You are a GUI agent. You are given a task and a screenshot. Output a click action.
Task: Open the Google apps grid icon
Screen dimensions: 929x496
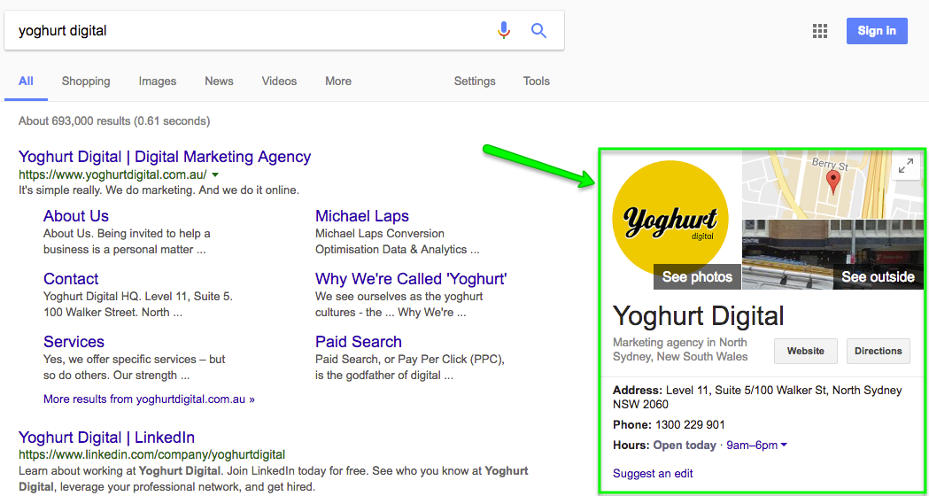pyautogui.click(x=820, y=31)
